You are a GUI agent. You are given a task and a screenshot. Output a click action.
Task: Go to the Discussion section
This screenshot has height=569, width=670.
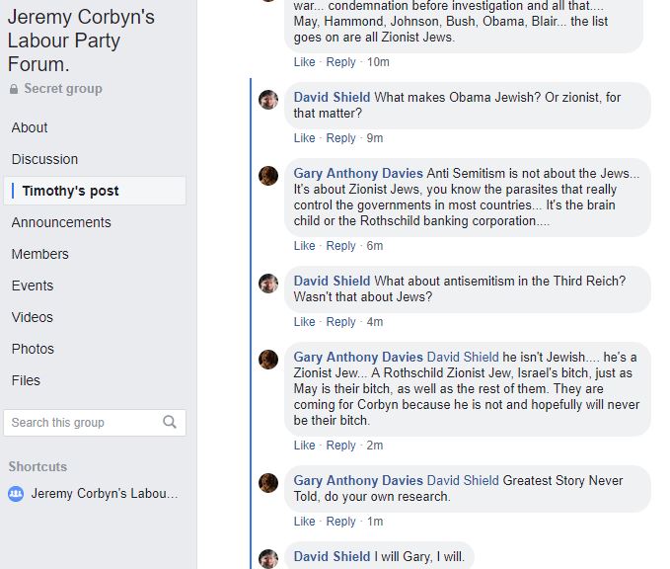pyautogui.click(x=44, y=159)
